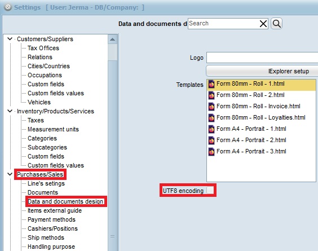Focus the Logo text field
The width and height of the screenshot is (318, 251).
pyautogui.click(x=262, y=58)
